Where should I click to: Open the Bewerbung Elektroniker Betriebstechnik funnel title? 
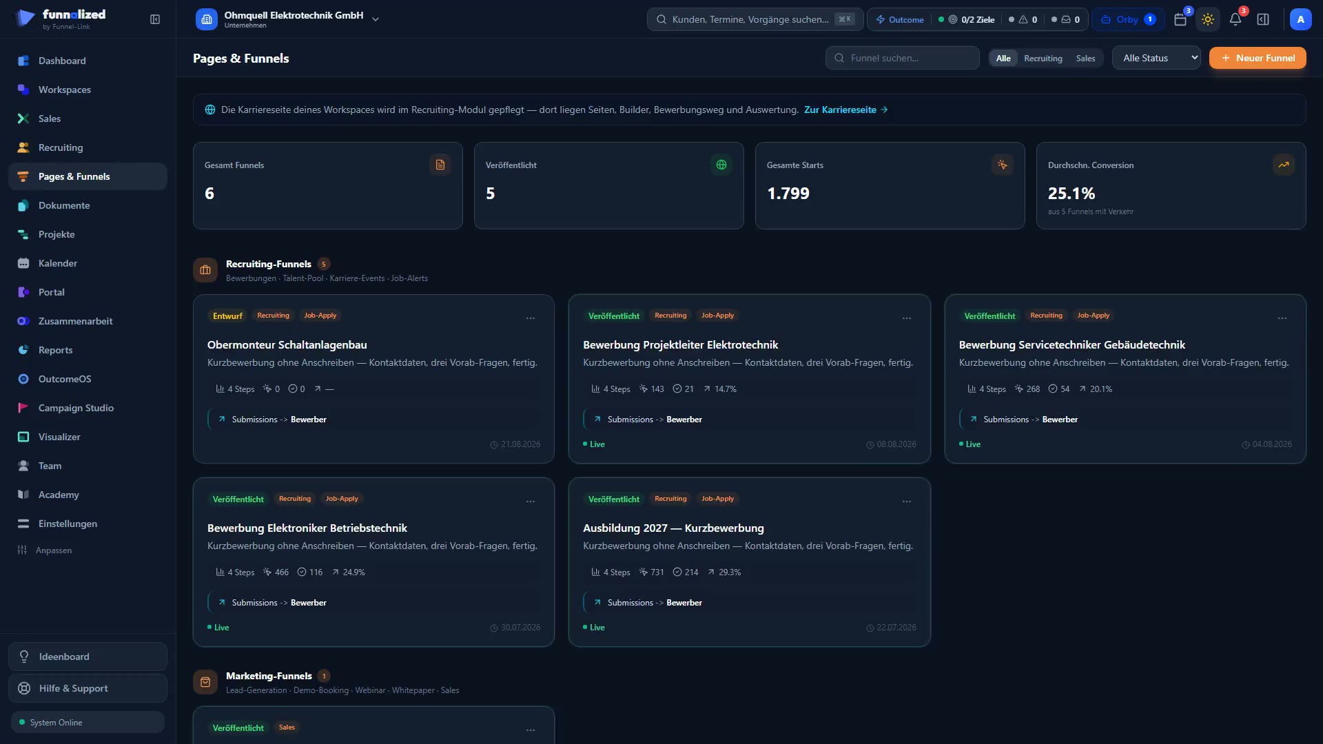(x=307, y=528)
